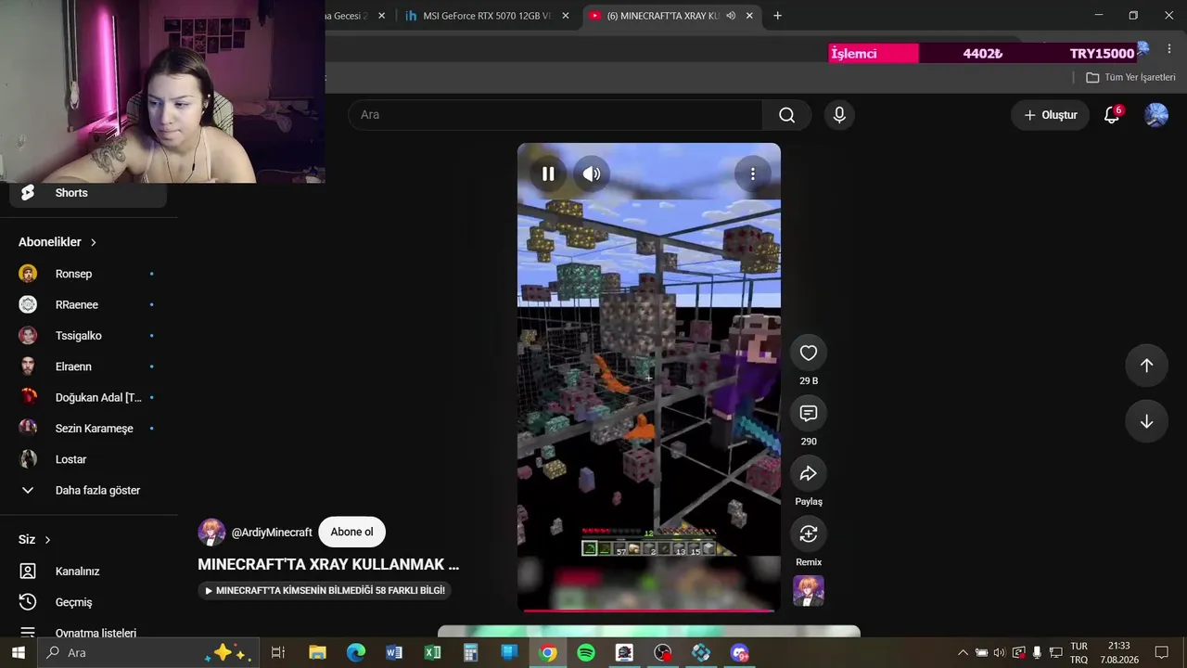This screenshot has height=668, width=1187.
Task: Open the short's three-dot options menu
Action: [x=753, y=173]
